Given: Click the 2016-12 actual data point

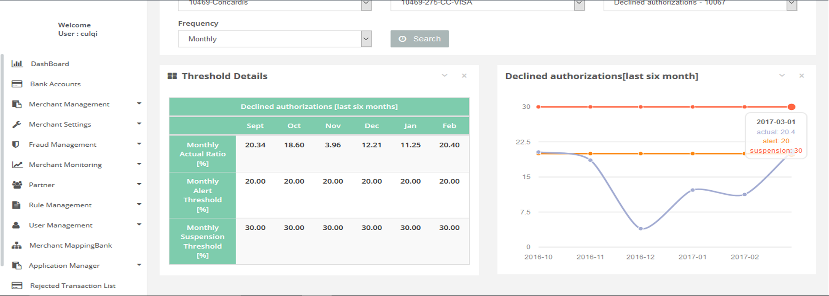Looking at the screenshot, I should pos(640,229).
